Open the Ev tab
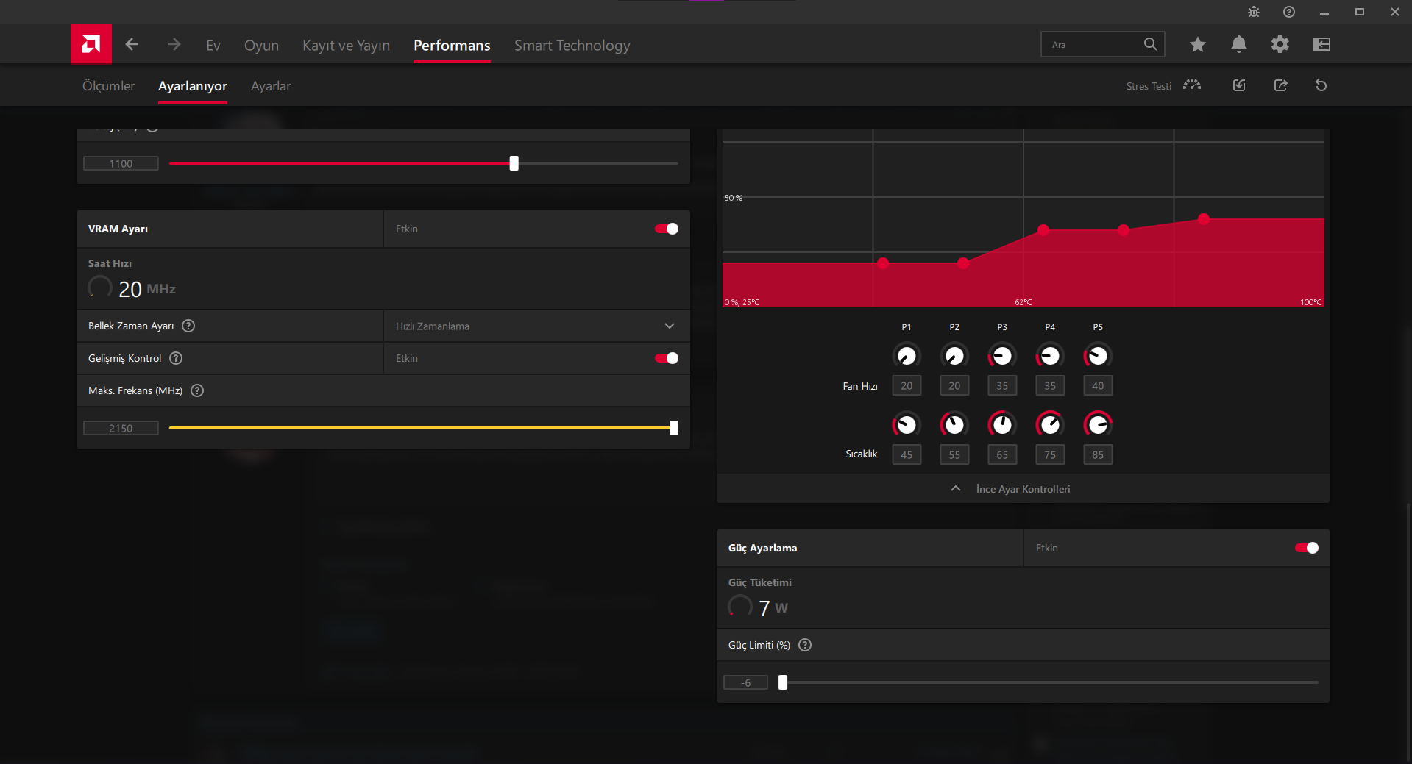 click(x=213, y=45)
